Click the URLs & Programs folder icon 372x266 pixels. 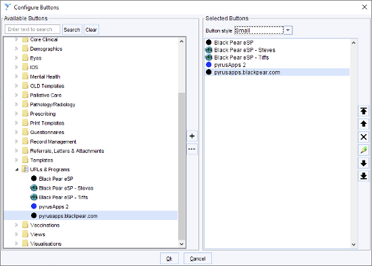25,169
